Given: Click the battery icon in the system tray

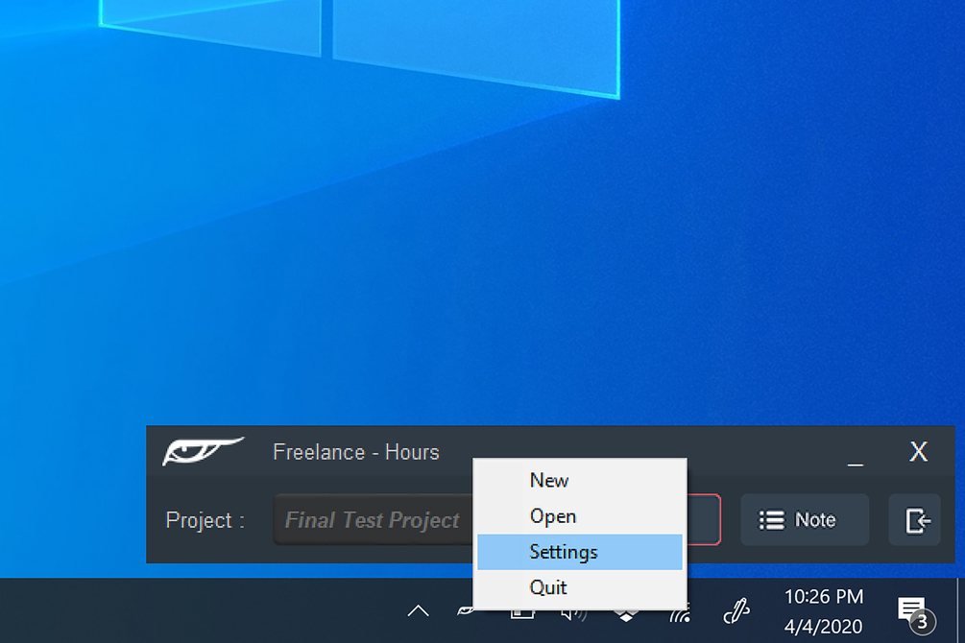Looking at the screenshot, I should coord(522,613).
